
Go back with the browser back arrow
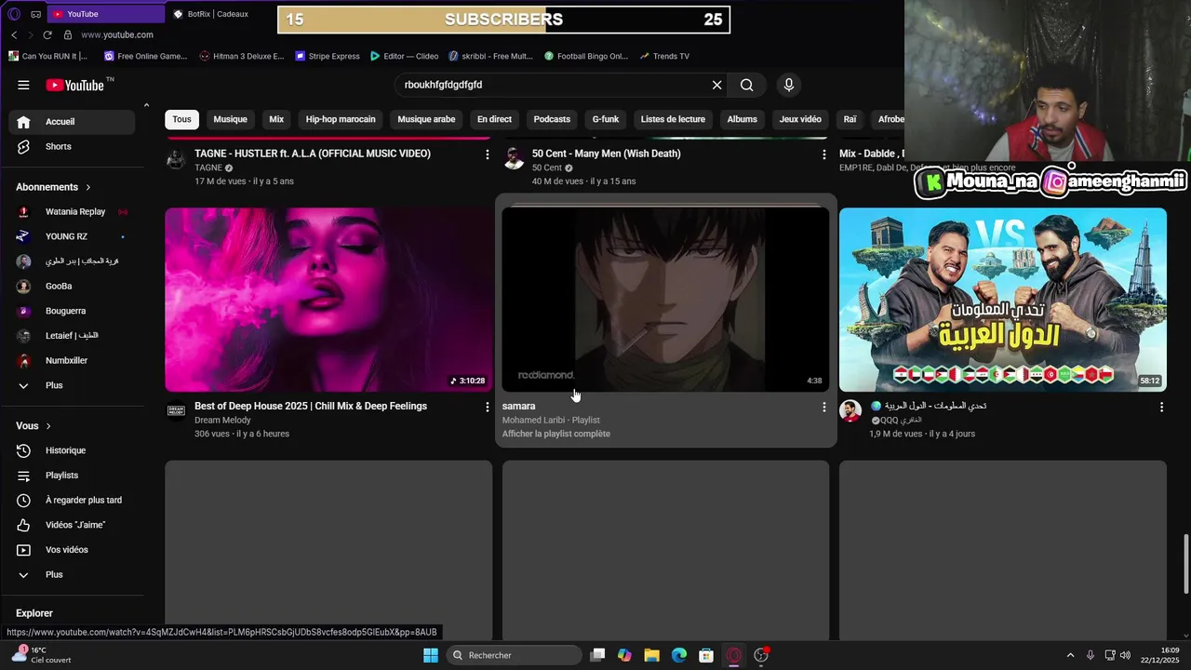click(14, 34)
